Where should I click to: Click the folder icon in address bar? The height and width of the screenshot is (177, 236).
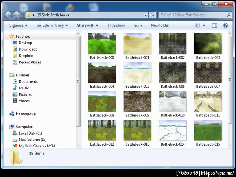coord(28,15)
